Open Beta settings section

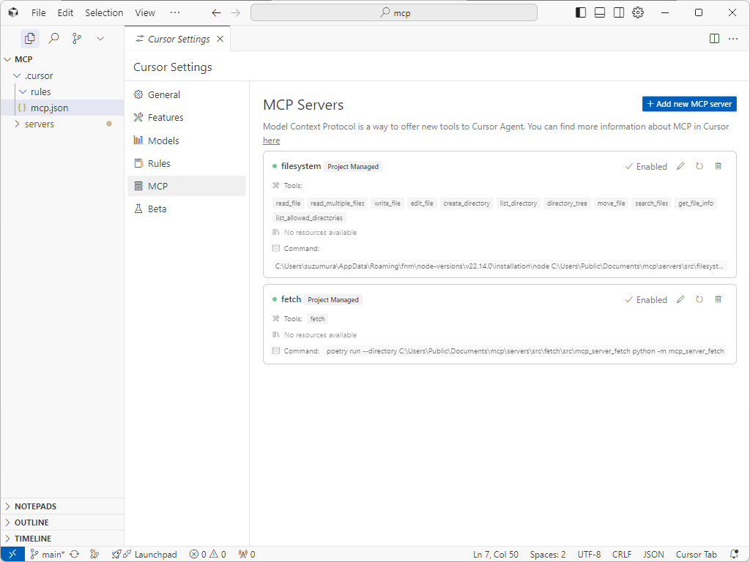click(187, 209)
